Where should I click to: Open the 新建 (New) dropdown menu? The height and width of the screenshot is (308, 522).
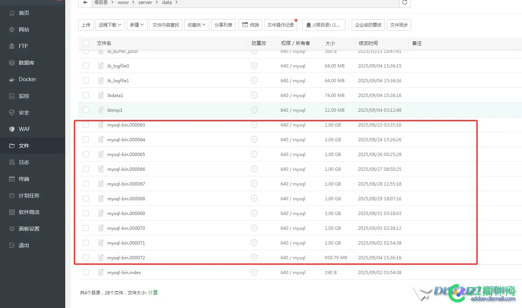[137, 25]
